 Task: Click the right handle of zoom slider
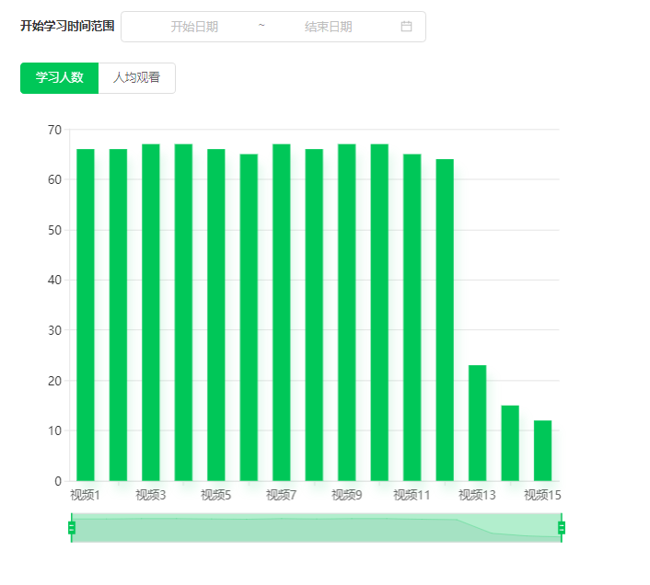click(x=562, y=528)
